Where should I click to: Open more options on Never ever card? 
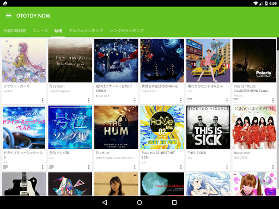pos(273,167)
